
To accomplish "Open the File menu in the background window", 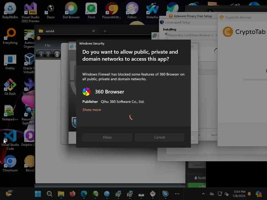I will point(47,45).
